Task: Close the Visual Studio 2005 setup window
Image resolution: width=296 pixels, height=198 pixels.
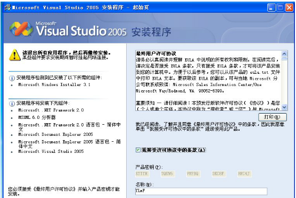Action: (289, 8)
